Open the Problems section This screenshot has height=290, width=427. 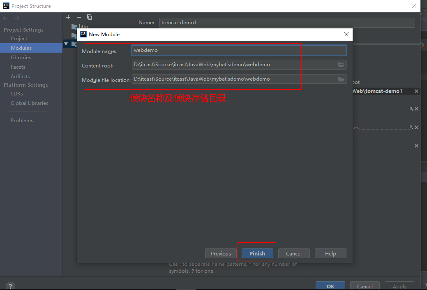coord(22,121)
